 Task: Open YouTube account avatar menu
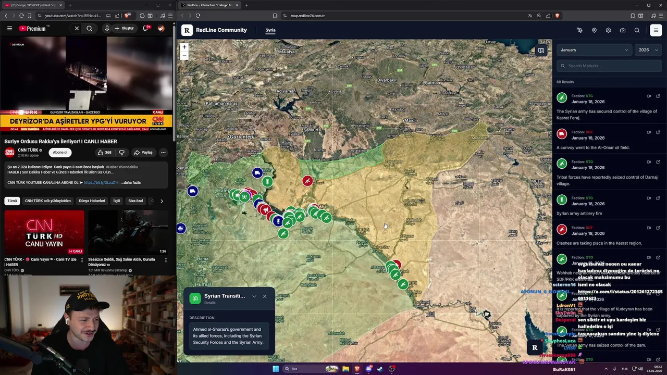click(x=161, y=28)
